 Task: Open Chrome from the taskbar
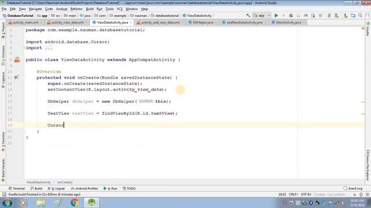click(x=75, y=203)
